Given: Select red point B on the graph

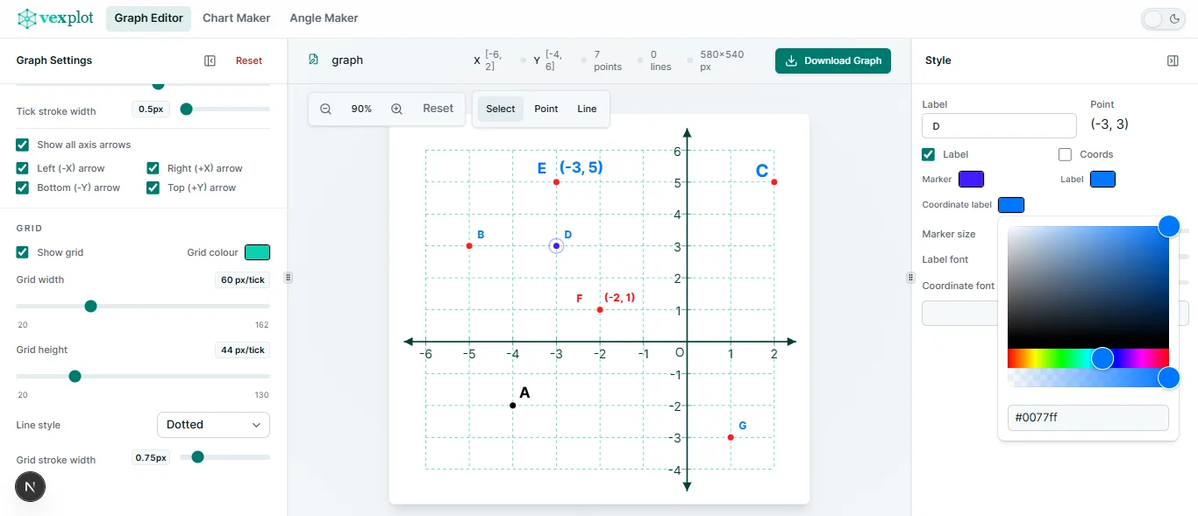Looking at the screenshot, I should click(469, 245).
